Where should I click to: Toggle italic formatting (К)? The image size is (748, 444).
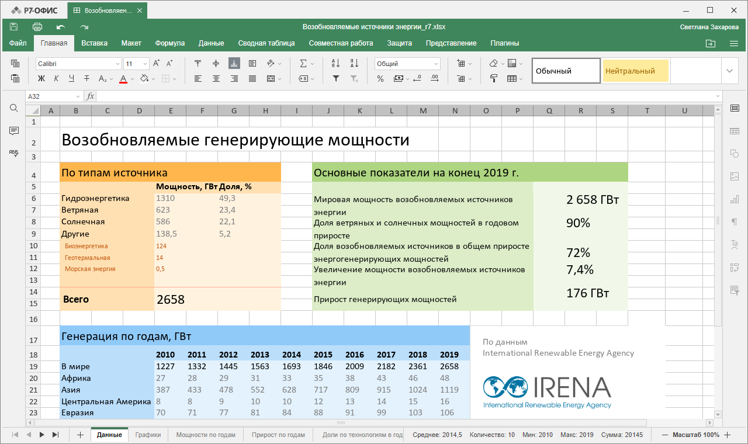pyautogui.click(x=56, y=78)
